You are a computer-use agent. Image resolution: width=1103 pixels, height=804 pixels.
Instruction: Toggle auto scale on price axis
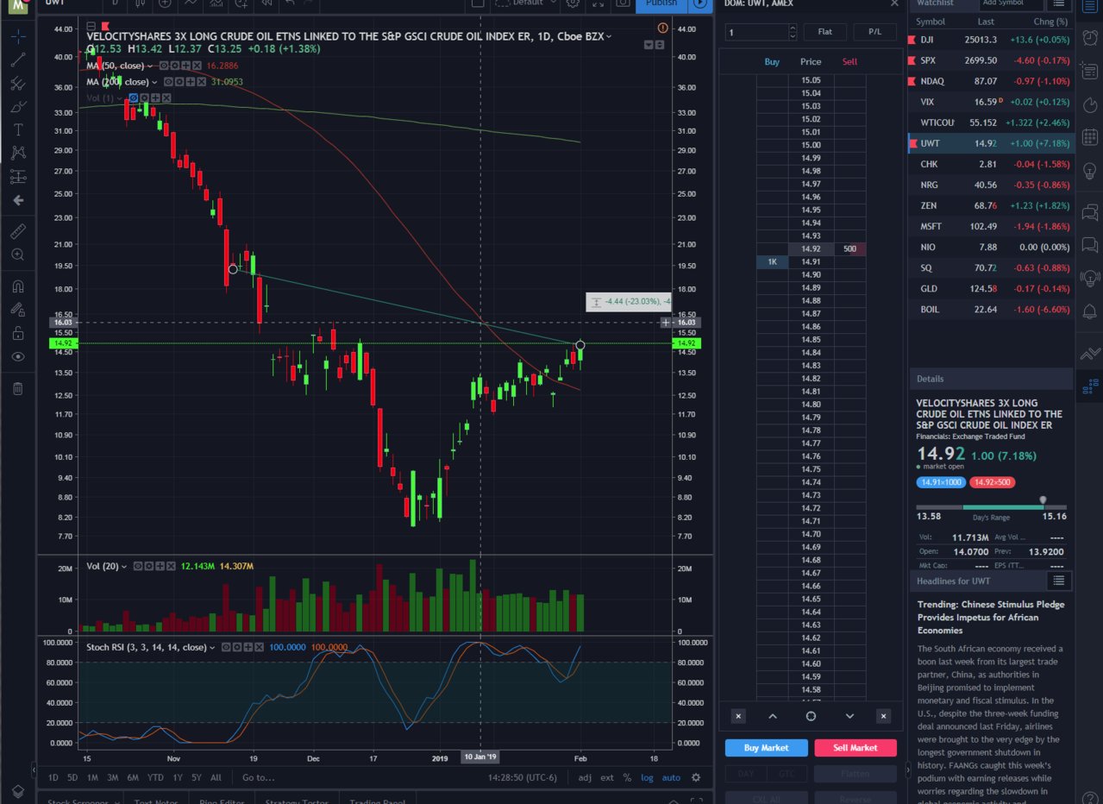point(671,777)
